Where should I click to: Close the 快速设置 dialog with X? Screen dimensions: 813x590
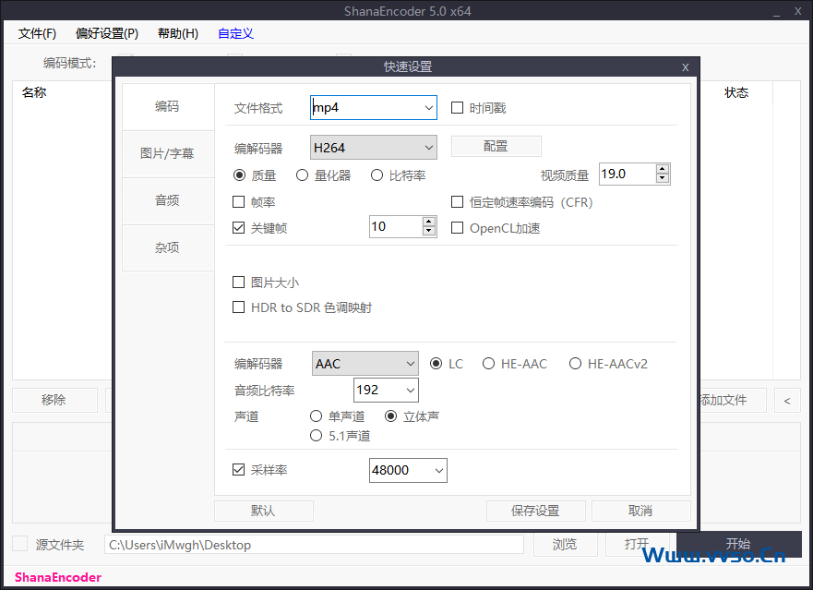coord(685,67)
